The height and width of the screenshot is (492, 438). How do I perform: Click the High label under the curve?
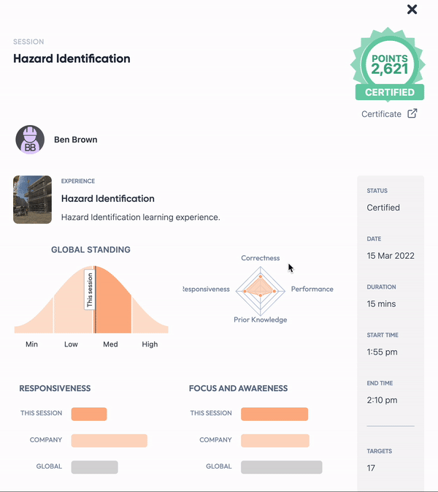tap(150, 344)
